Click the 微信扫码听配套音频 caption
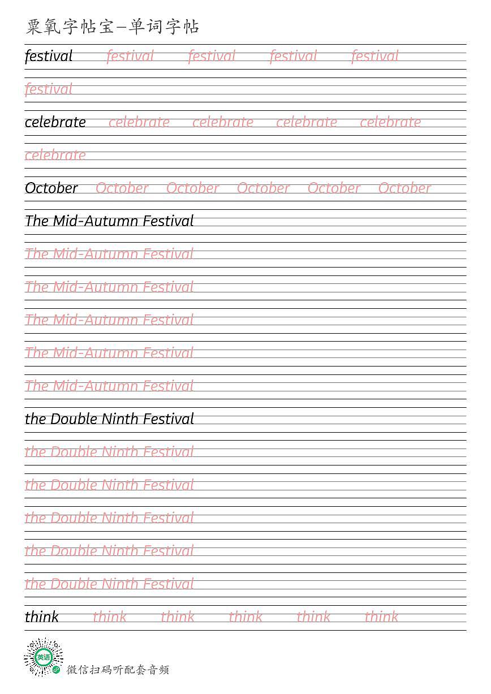The height and width of the screenshot is (694, 491). pos(118,670)
